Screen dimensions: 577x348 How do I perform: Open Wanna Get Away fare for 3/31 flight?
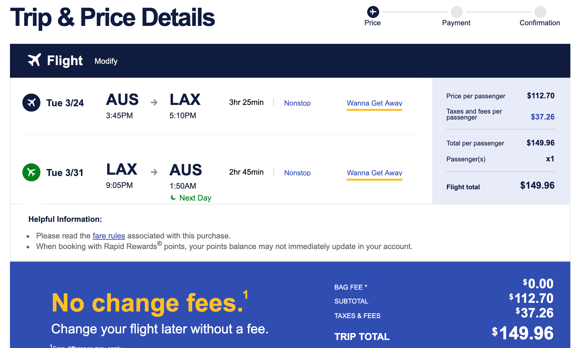pos(374,173)
